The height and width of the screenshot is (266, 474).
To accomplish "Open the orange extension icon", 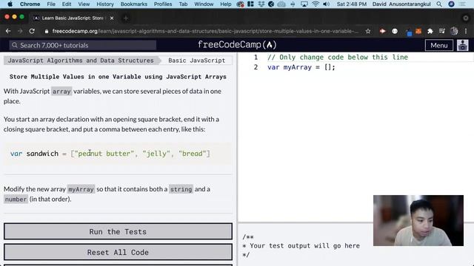I will (x=418, y=31).
